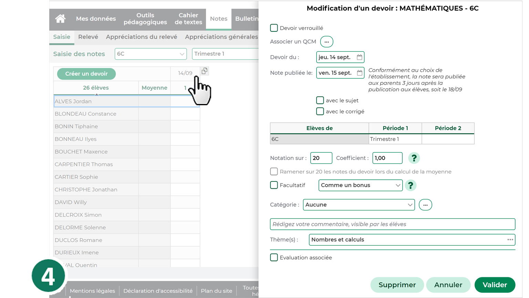
Task: Click Créer un devoir button
Action: tap(86, 74)
